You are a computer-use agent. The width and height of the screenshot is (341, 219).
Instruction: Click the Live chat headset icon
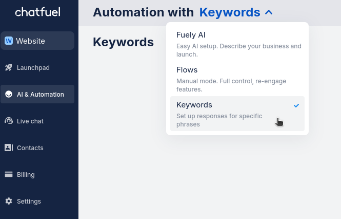(8, 121)
